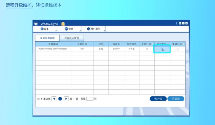Viewport: 215px width, 125px height.
Task: Check auto upgrade box for device C01
Action: [x=162, y=49]
